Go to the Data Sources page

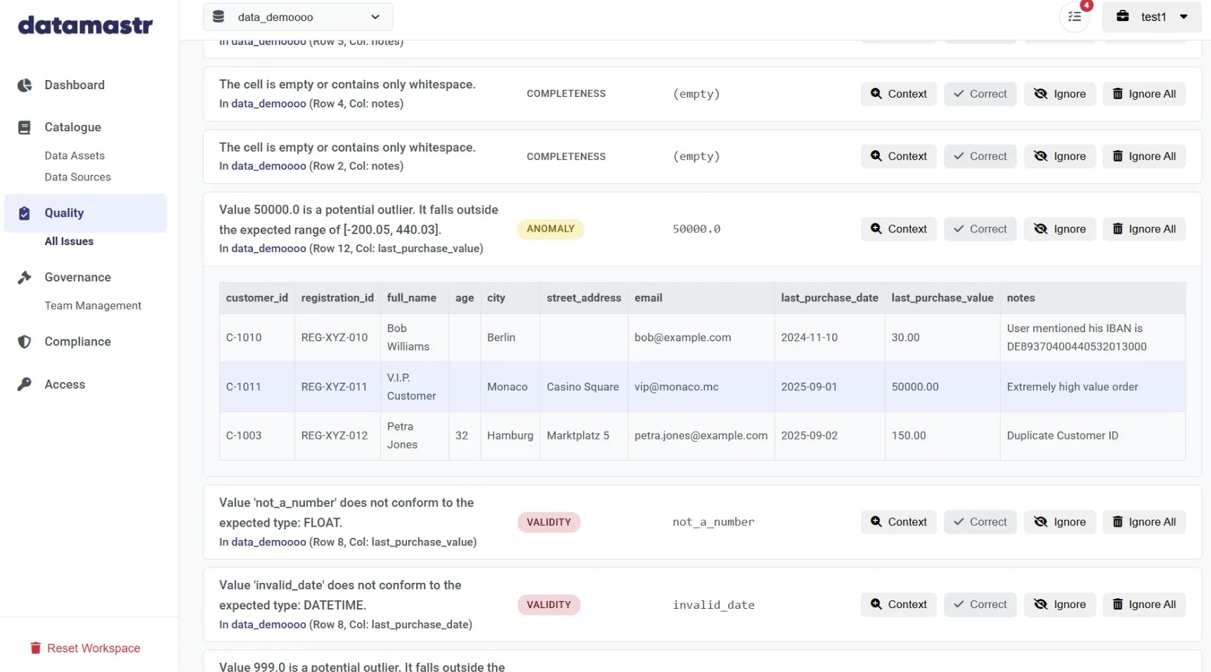click(77, 177)
